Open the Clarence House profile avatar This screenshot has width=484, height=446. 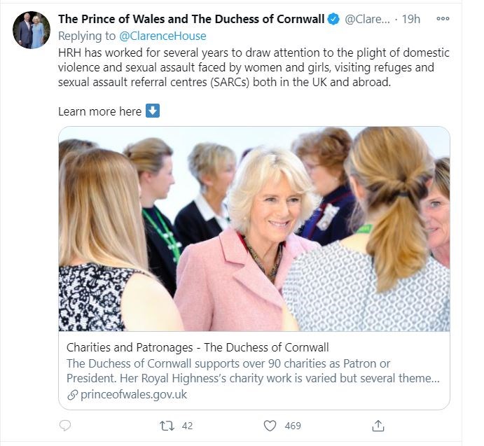click(x=32, y=30)
